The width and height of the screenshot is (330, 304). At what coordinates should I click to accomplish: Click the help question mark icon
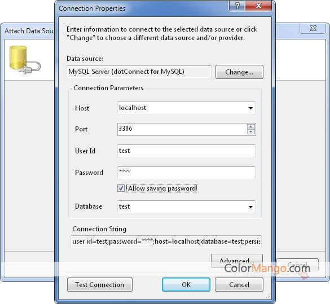[x=237, y=6]
